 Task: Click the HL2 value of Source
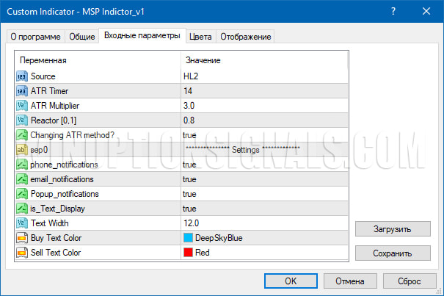tap(191, 76)
